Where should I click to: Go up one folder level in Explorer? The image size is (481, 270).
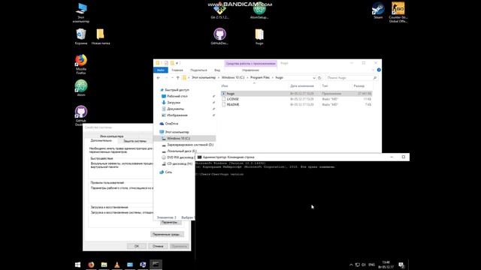[x=177, y=78]
